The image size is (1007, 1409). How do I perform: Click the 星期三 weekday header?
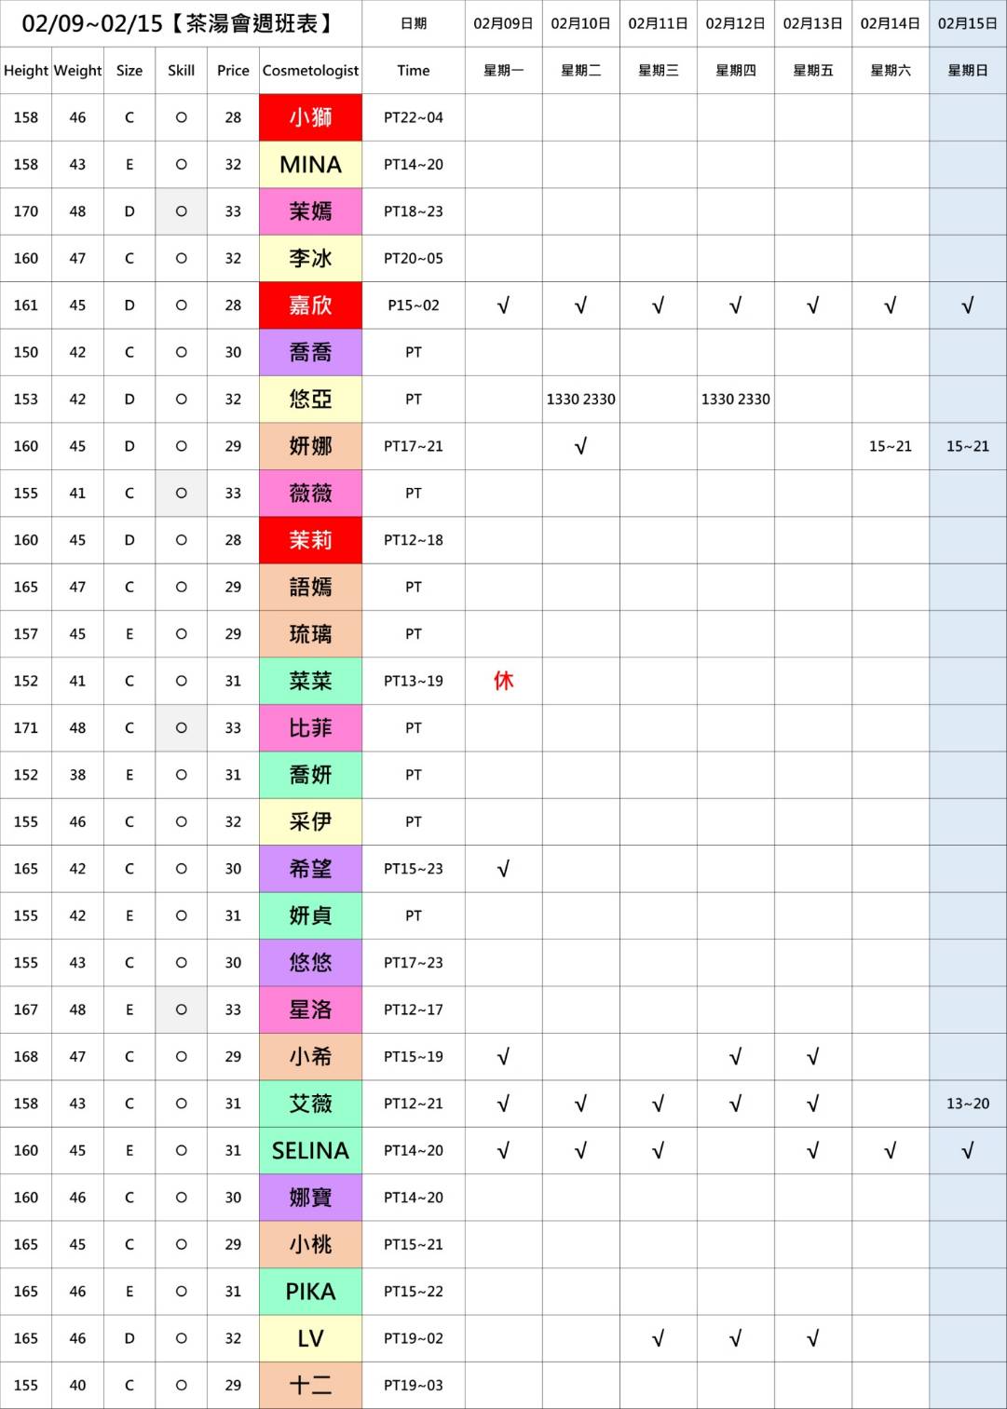[658, 71]
